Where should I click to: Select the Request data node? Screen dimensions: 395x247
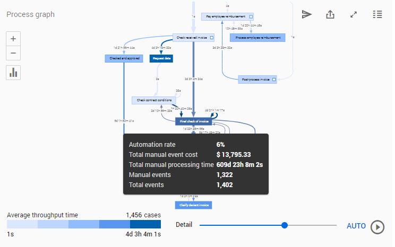pyautogui.click(x=161, y=58)
